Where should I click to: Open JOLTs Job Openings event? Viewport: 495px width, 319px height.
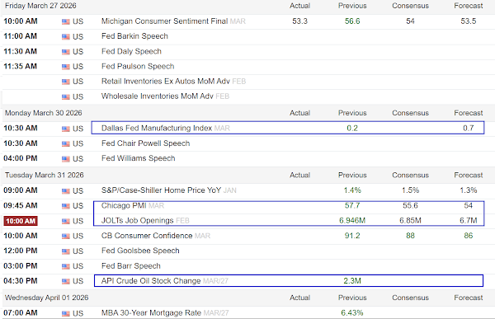pyautogui.click(x=137, y=220)
